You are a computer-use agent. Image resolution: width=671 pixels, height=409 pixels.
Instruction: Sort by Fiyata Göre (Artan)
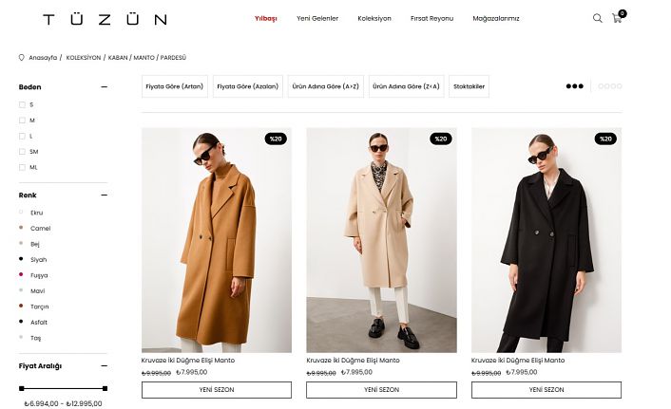coord(175,86)
